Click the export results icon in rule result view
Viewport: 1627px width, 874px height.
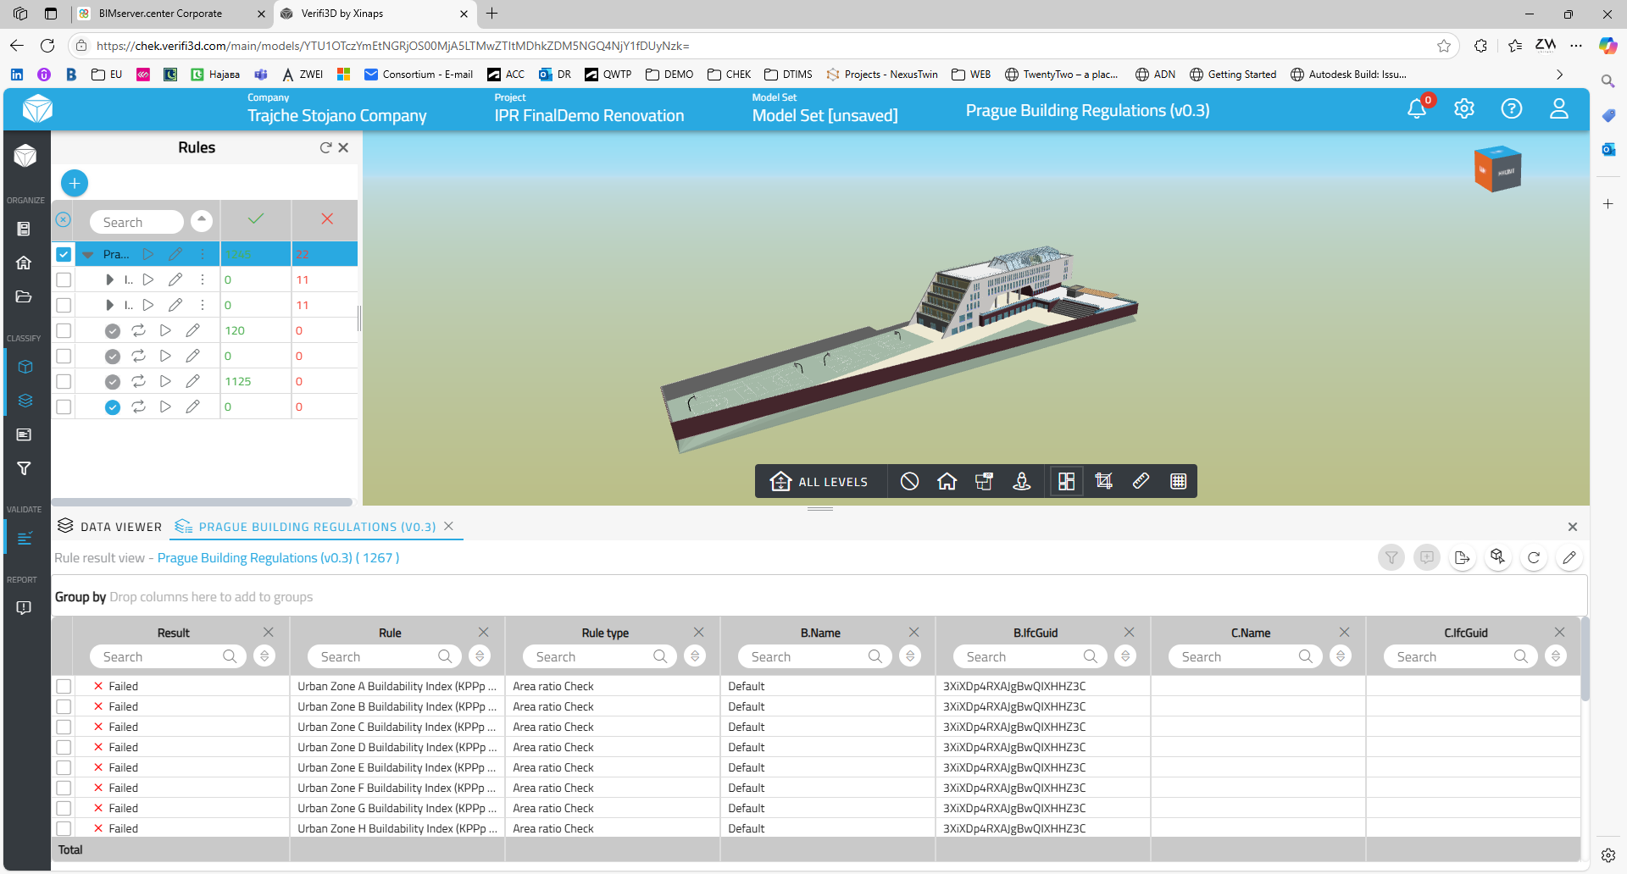pos(1462,558)
